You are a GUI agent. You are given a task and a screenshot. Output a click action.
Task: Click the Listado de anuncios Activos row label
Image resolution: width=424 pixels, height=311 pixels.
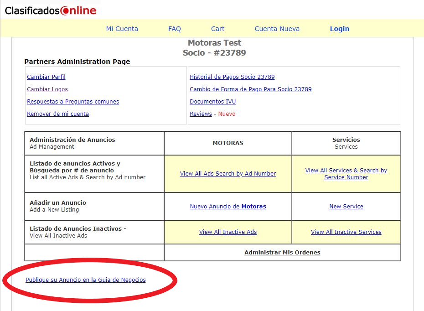click(x=94, y=174)
